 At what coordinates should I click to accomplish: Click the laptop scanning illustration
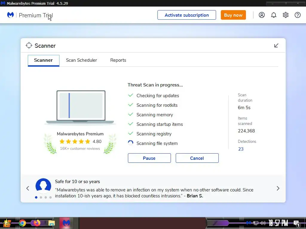(80, 107)
